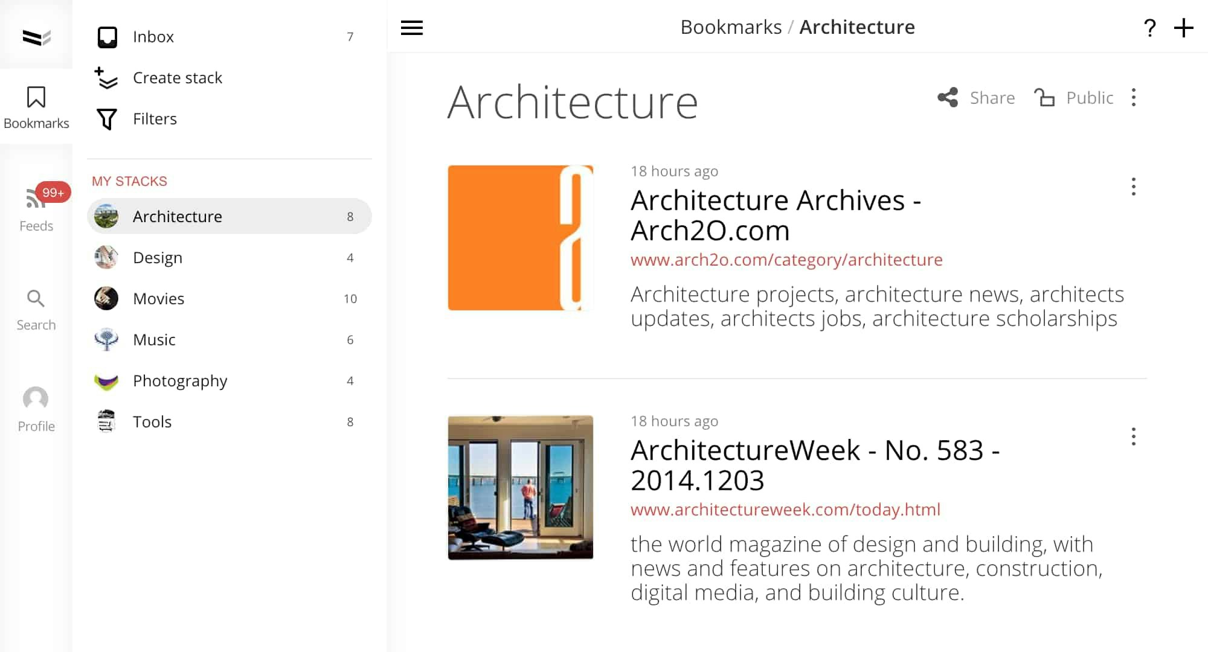Screen dimensions: 1208x652
Task: Open Architecture stack options menu
Action: [x=1134, y=98]
